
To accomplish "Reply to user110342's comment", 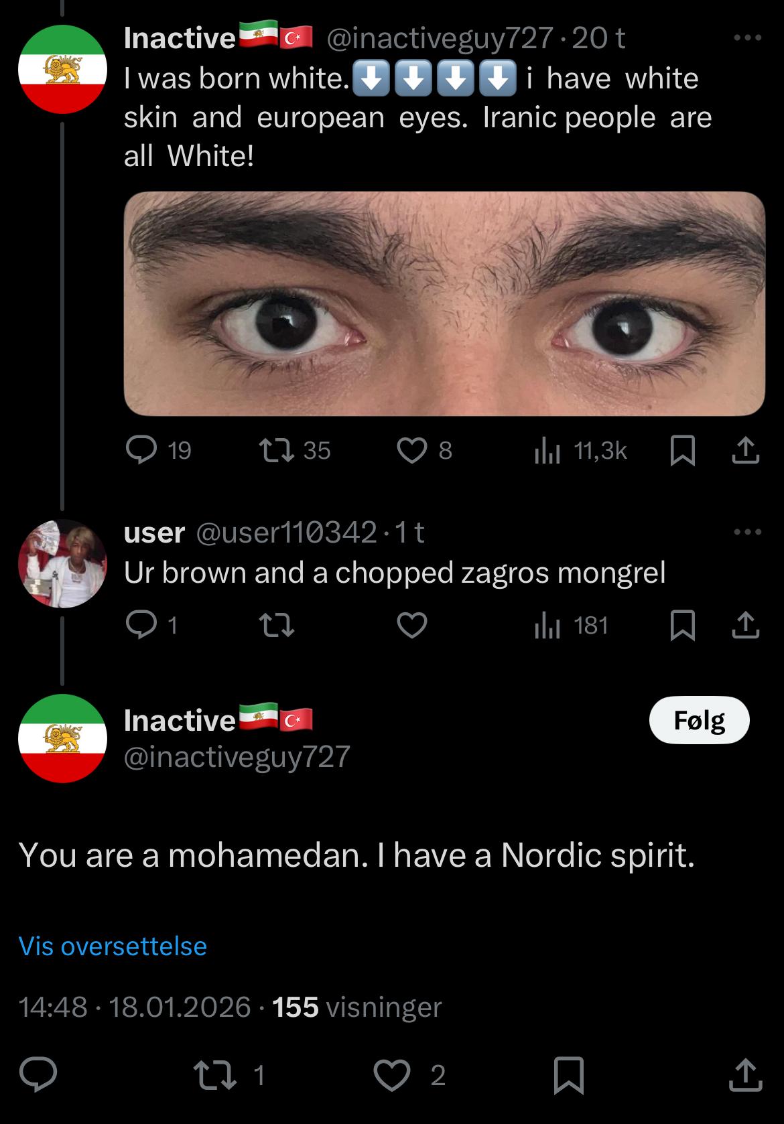I will pyautogui.click(x=141, y=625).
